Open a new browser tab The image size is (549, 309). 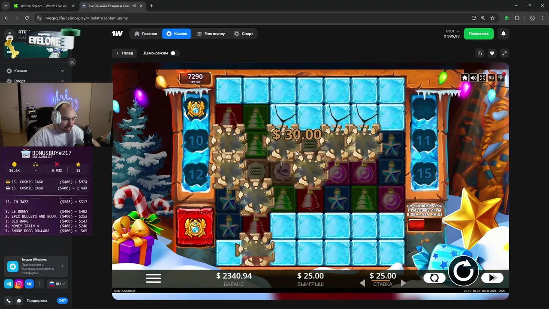[x=151, y=6]
